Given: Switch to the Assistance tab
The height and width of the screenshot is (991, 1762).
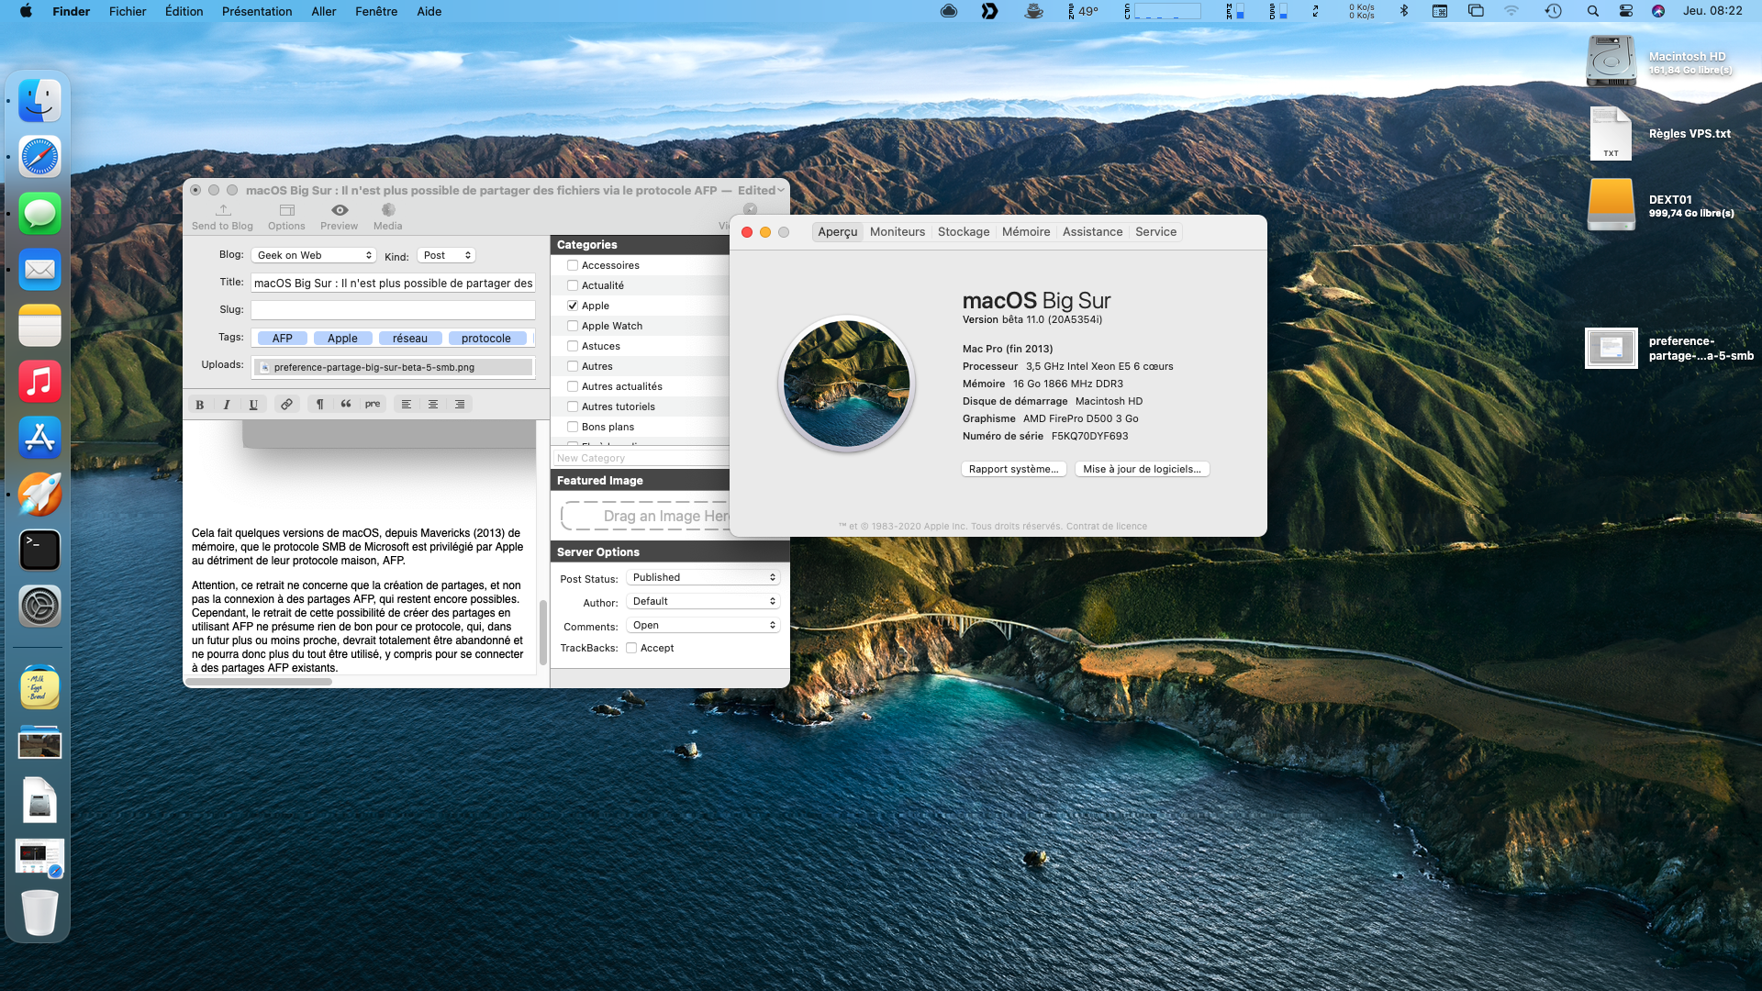Looking at the screenshot, I should (1092, 232).
